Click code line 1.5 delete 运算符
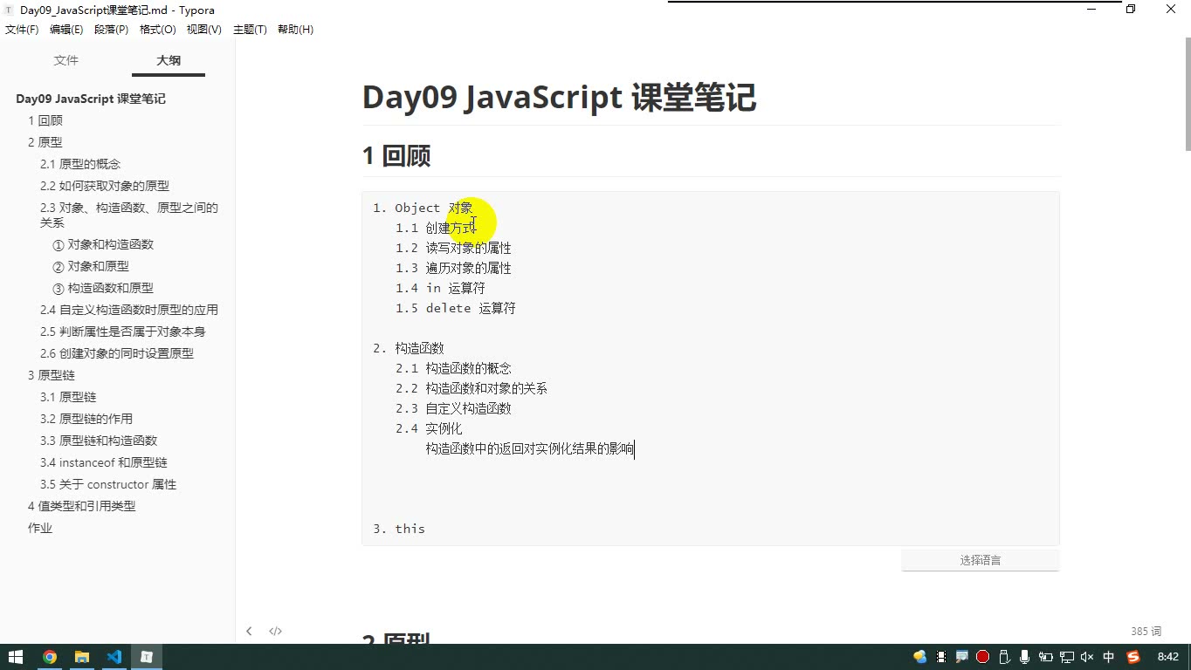Image resolution: width=1191 pixels, height=670 pixels. (x=456, y=308)
